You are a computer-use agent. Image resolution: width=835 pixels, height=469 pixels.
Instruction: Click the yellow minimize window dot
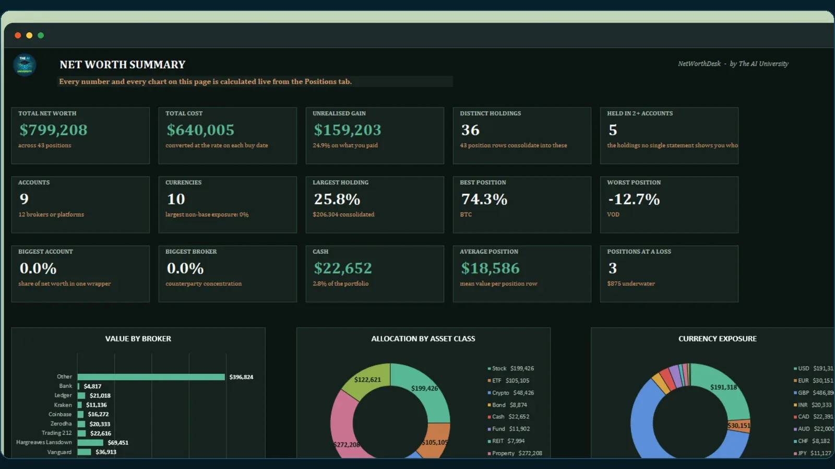click(29, 35)
